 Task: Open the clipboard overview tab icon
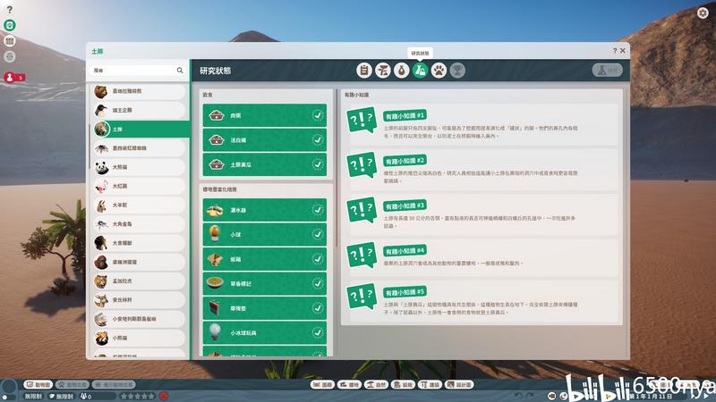(x=364, y=71)
